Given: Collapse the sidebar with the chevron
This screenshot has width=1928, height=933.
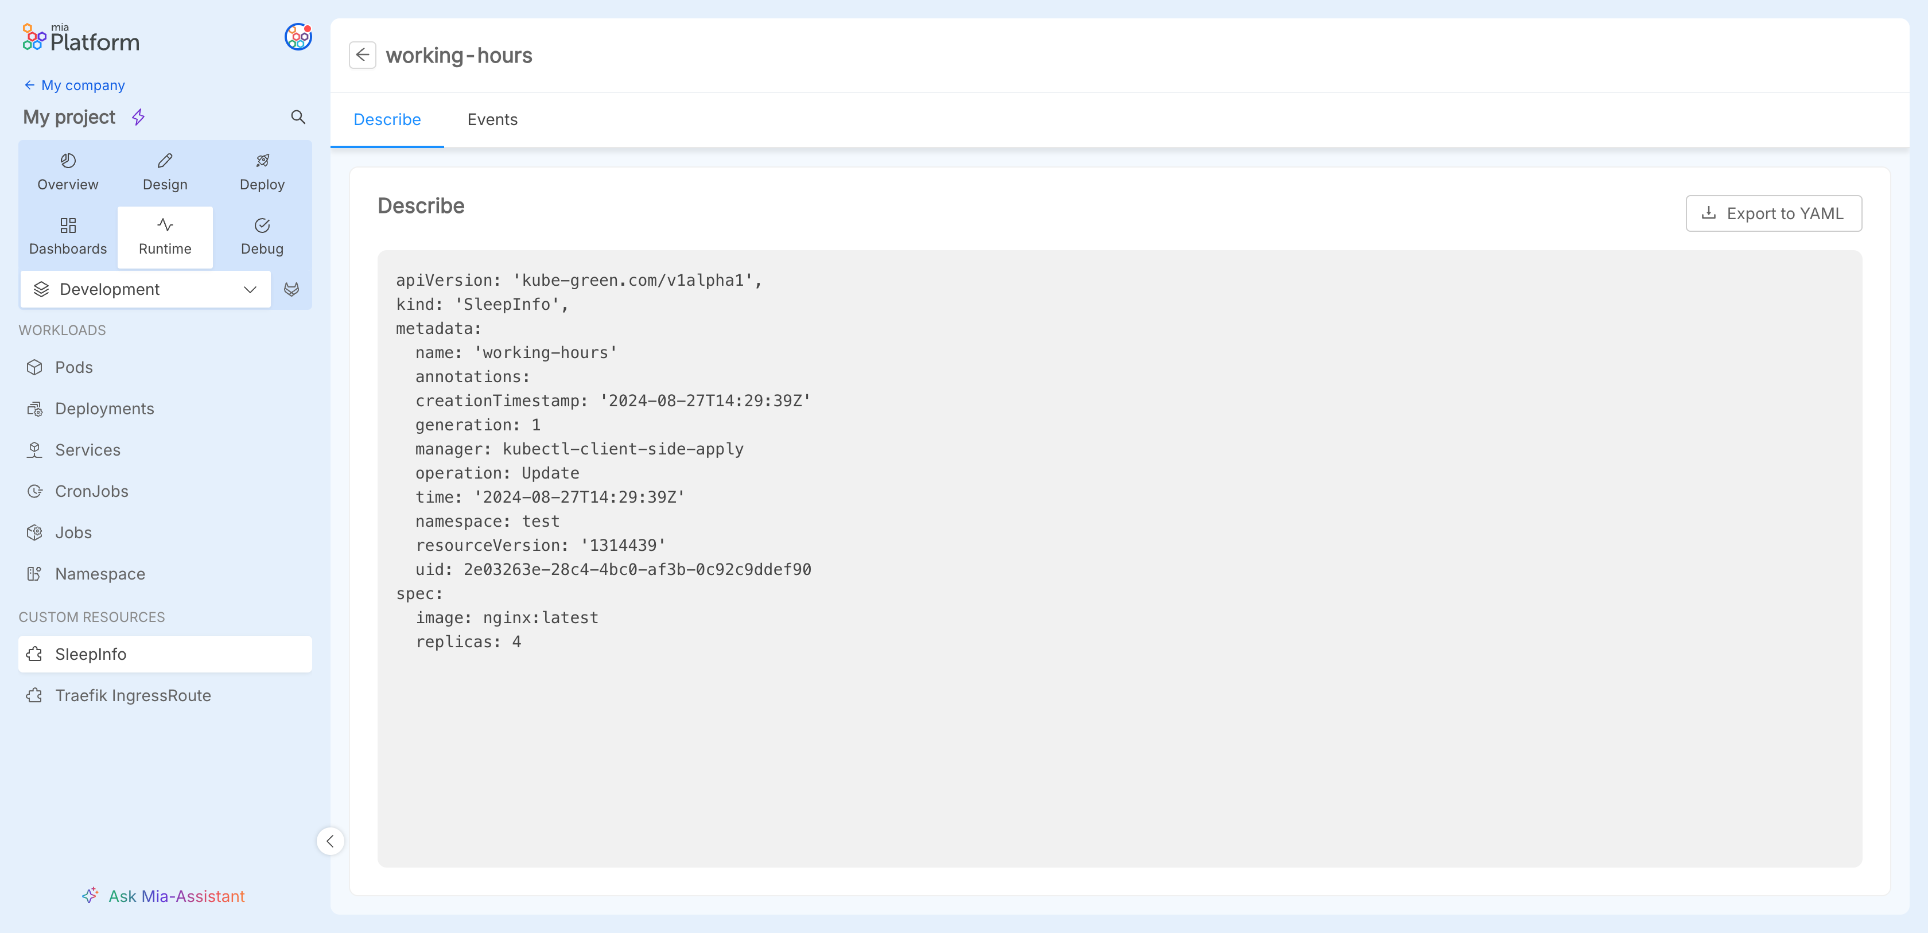Looking at the screenshot, I should point(330,841).
